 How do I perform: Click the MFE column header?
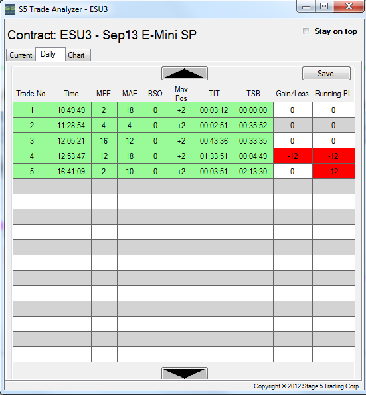pos(104,94)
